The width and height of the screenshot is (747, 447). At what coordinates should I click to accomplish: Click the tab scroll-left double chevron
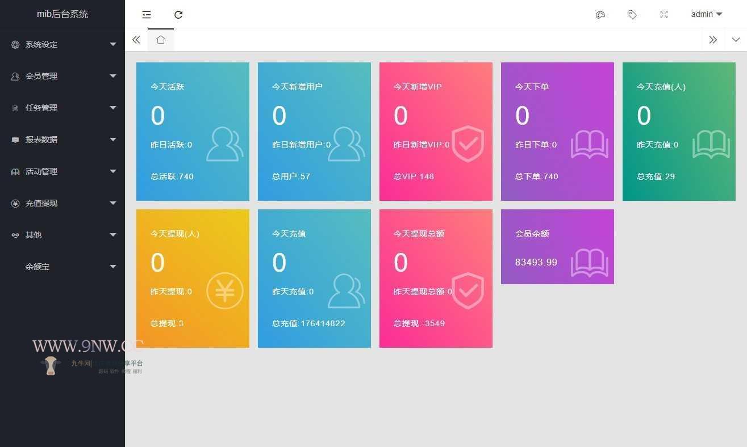click(136, 40)
